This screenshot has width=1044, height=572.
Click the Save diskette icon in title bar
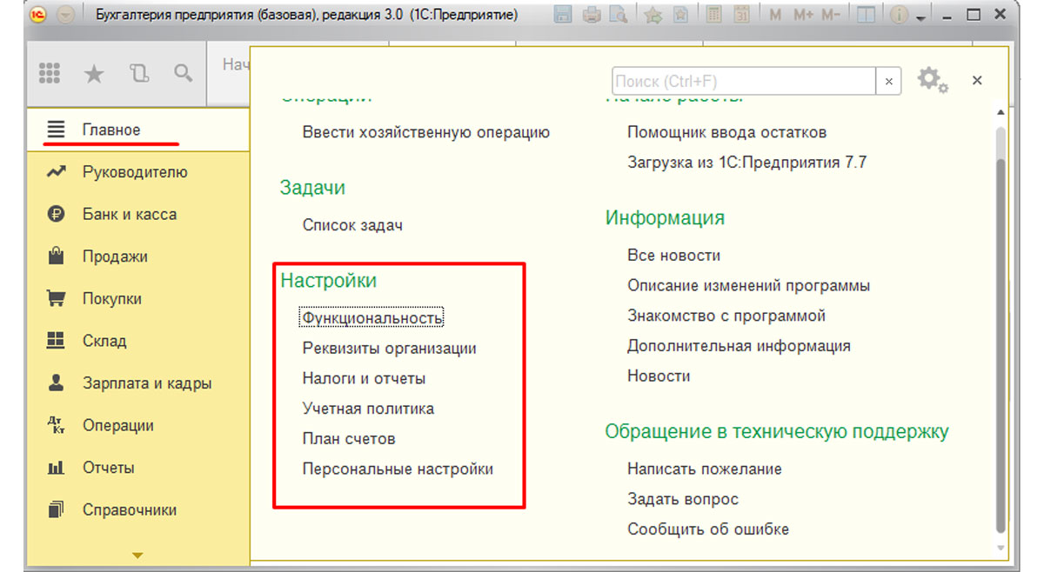[x=562, y=15]
